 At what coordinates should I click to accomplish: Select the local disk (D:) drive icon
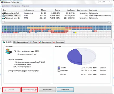tap(3, 18)
